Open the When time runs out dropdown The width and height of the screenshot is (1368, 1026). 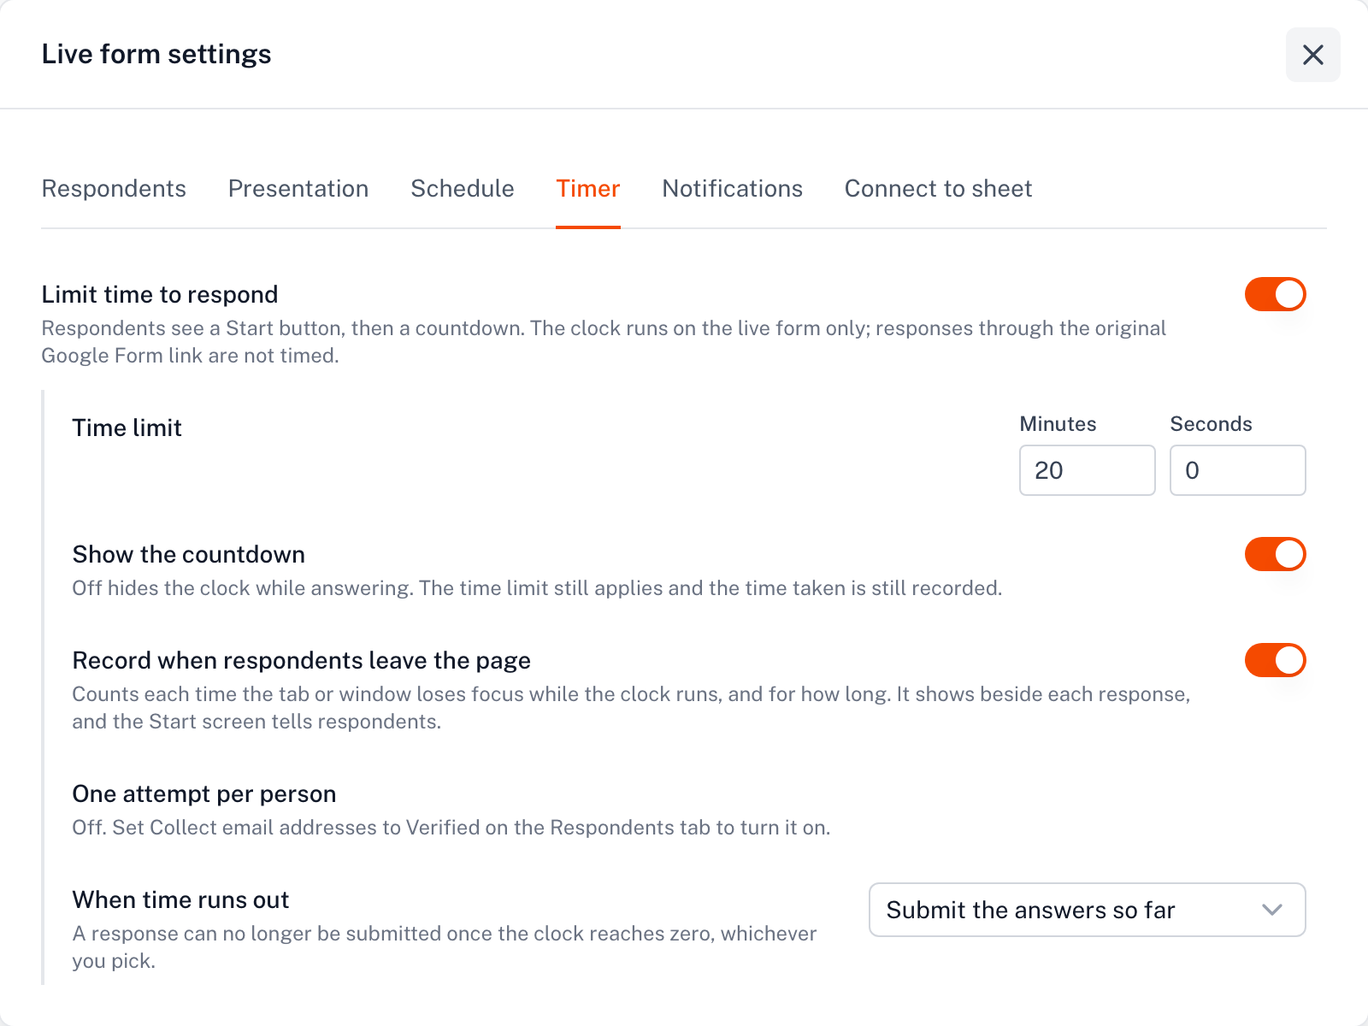[1088, 910]
